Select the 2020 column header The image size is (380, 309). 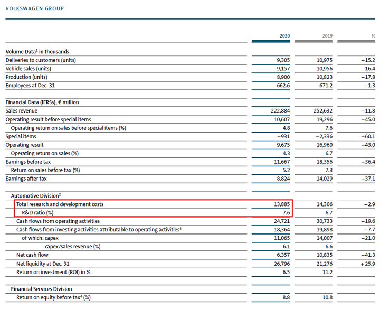coord(284,36)
